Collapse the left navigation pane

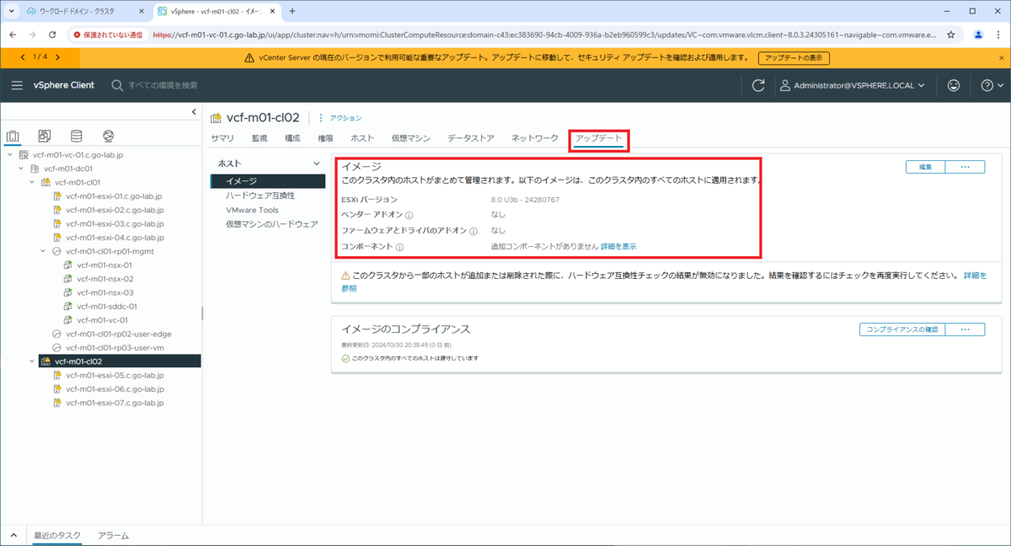pos(195,112)
